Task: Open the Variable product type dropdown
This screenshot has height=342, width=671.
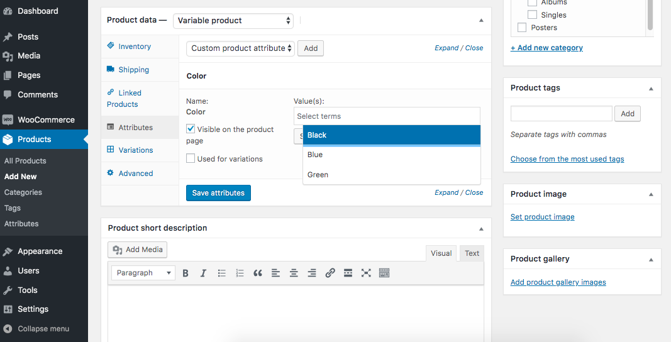Action: coord(233,21)
